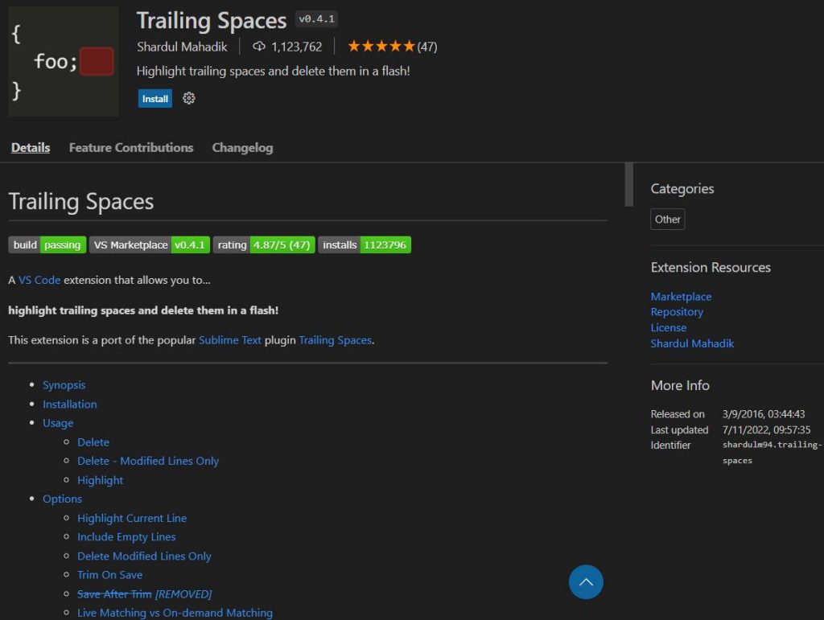Screen dimensions: 824x620
Task: Click the five-star rating icon
Action: pyautogui.click(x=381, y=47)
